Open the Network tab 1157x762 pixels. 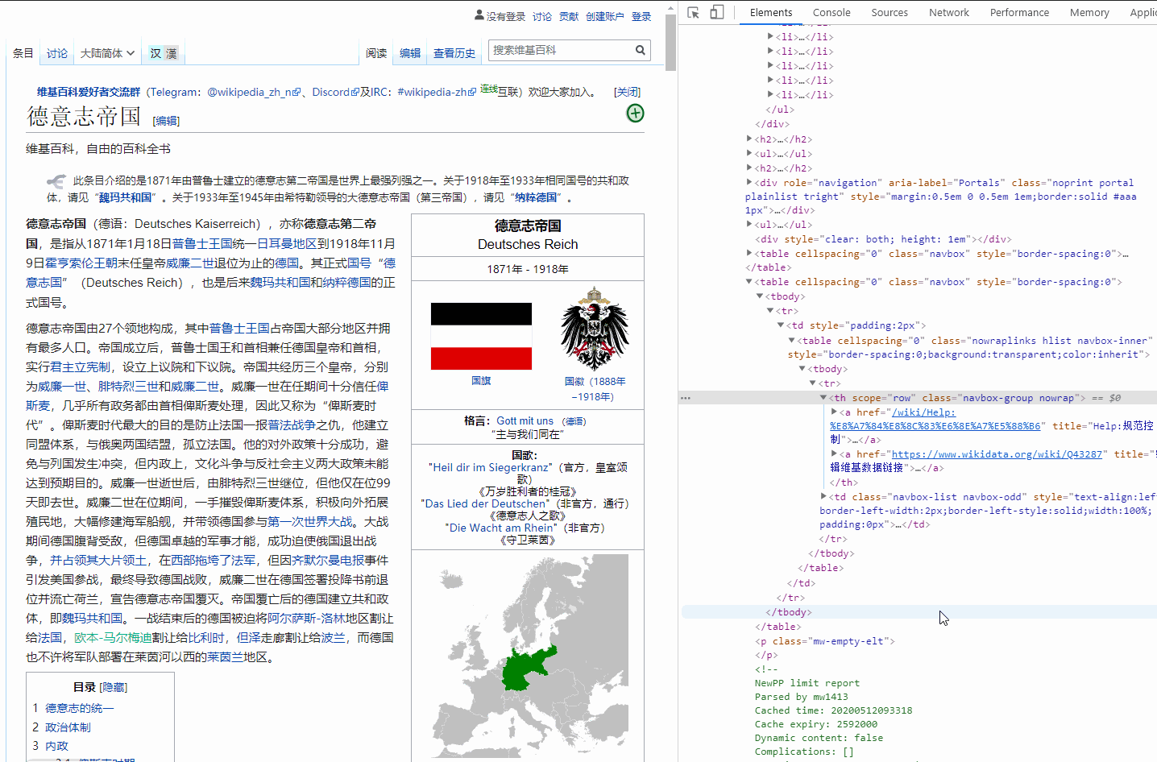949,12
